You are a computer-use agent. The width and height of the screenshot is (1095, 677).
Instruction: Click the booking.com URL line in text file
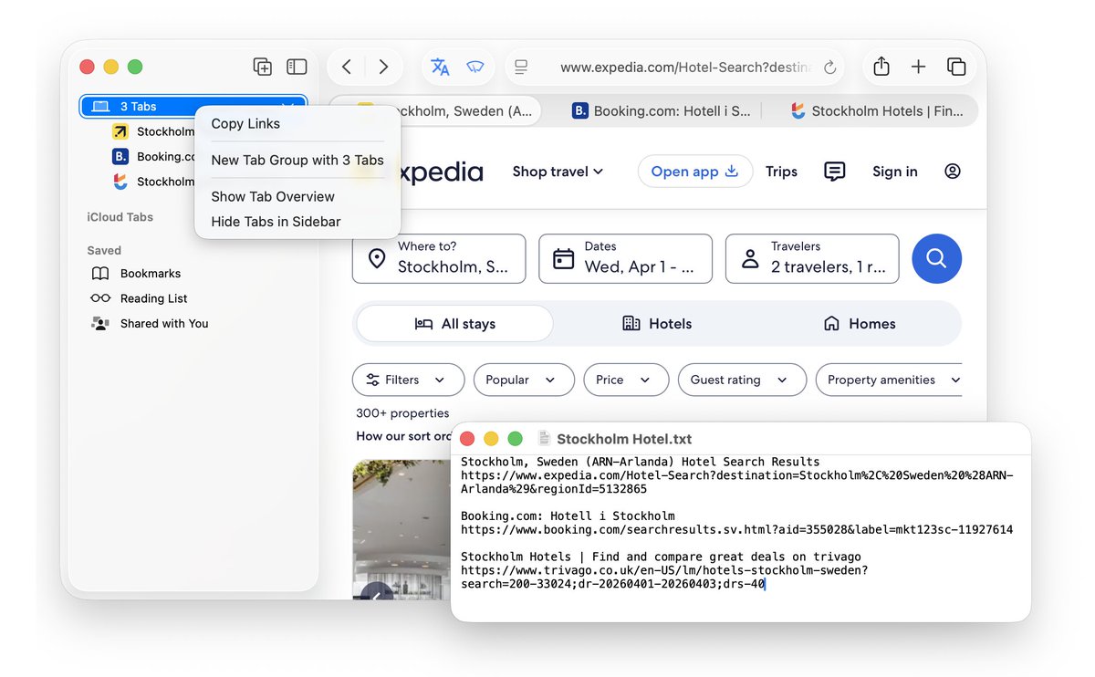tap(736, 530)
